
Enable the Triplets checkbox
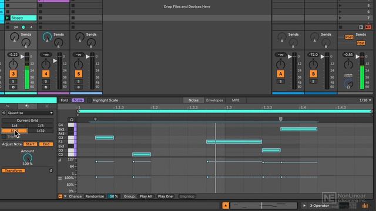[x=4, y=137]
